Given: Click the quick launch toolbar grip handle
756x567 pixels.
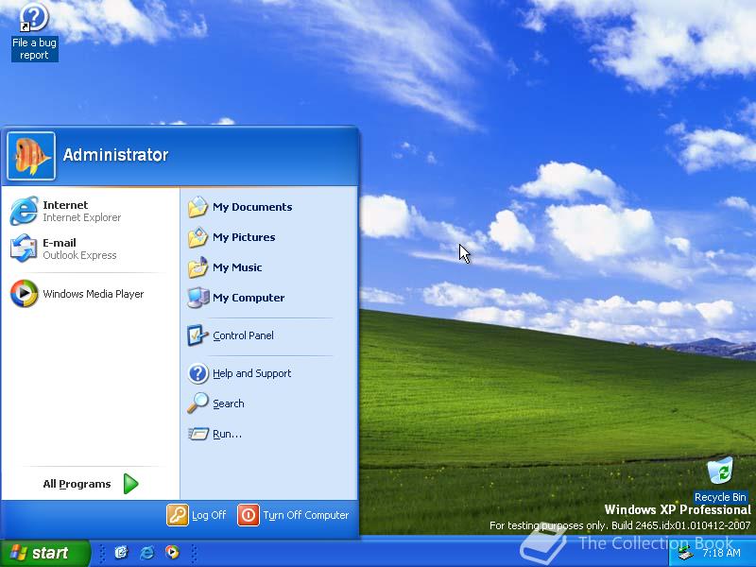Looking at the screenshot, I should 102,553.
